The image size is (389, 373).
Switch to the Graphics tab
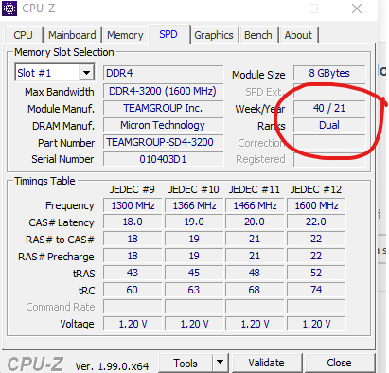point(214,35)
